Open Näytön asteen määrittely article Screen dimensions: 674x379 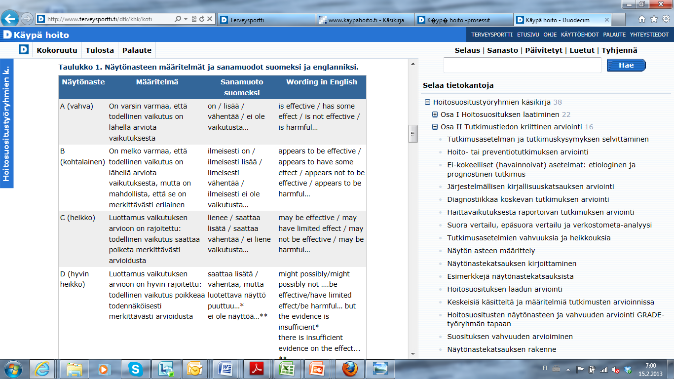coord(491,251)
